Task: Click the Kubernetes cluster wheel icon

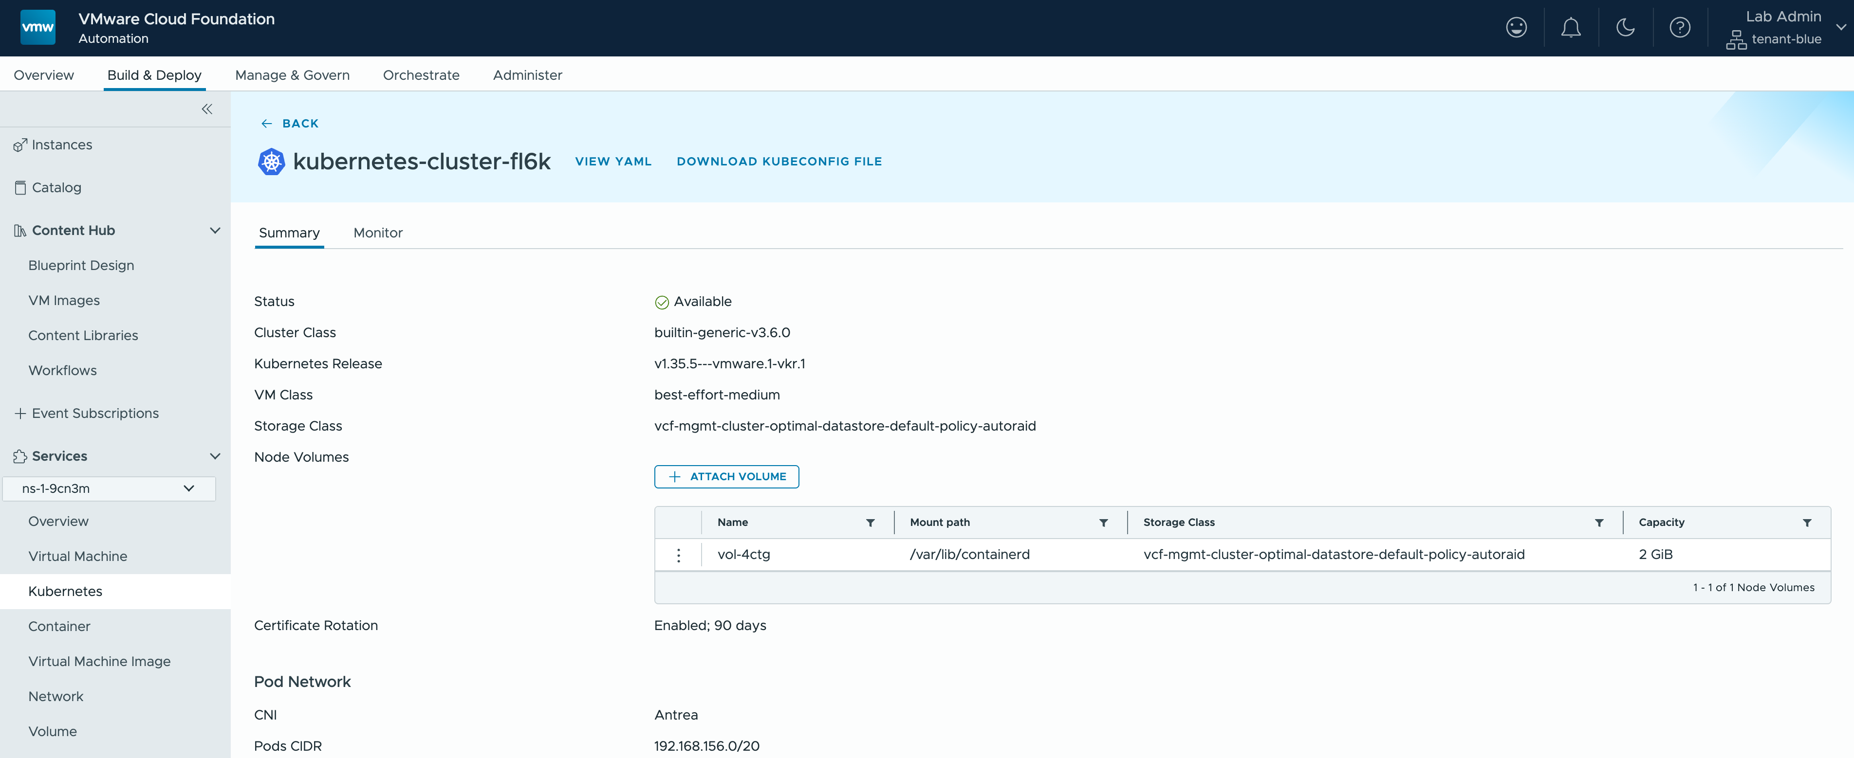Action: 271,161
